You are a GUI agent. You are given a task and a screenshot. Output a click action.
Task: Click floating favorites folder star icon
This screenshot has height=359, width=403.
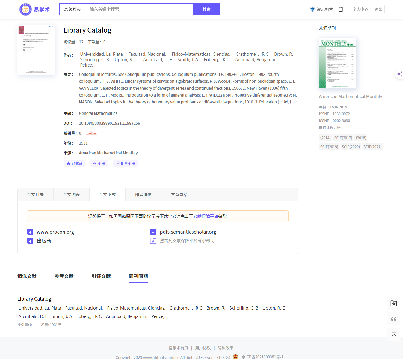[x=393, y=304]
